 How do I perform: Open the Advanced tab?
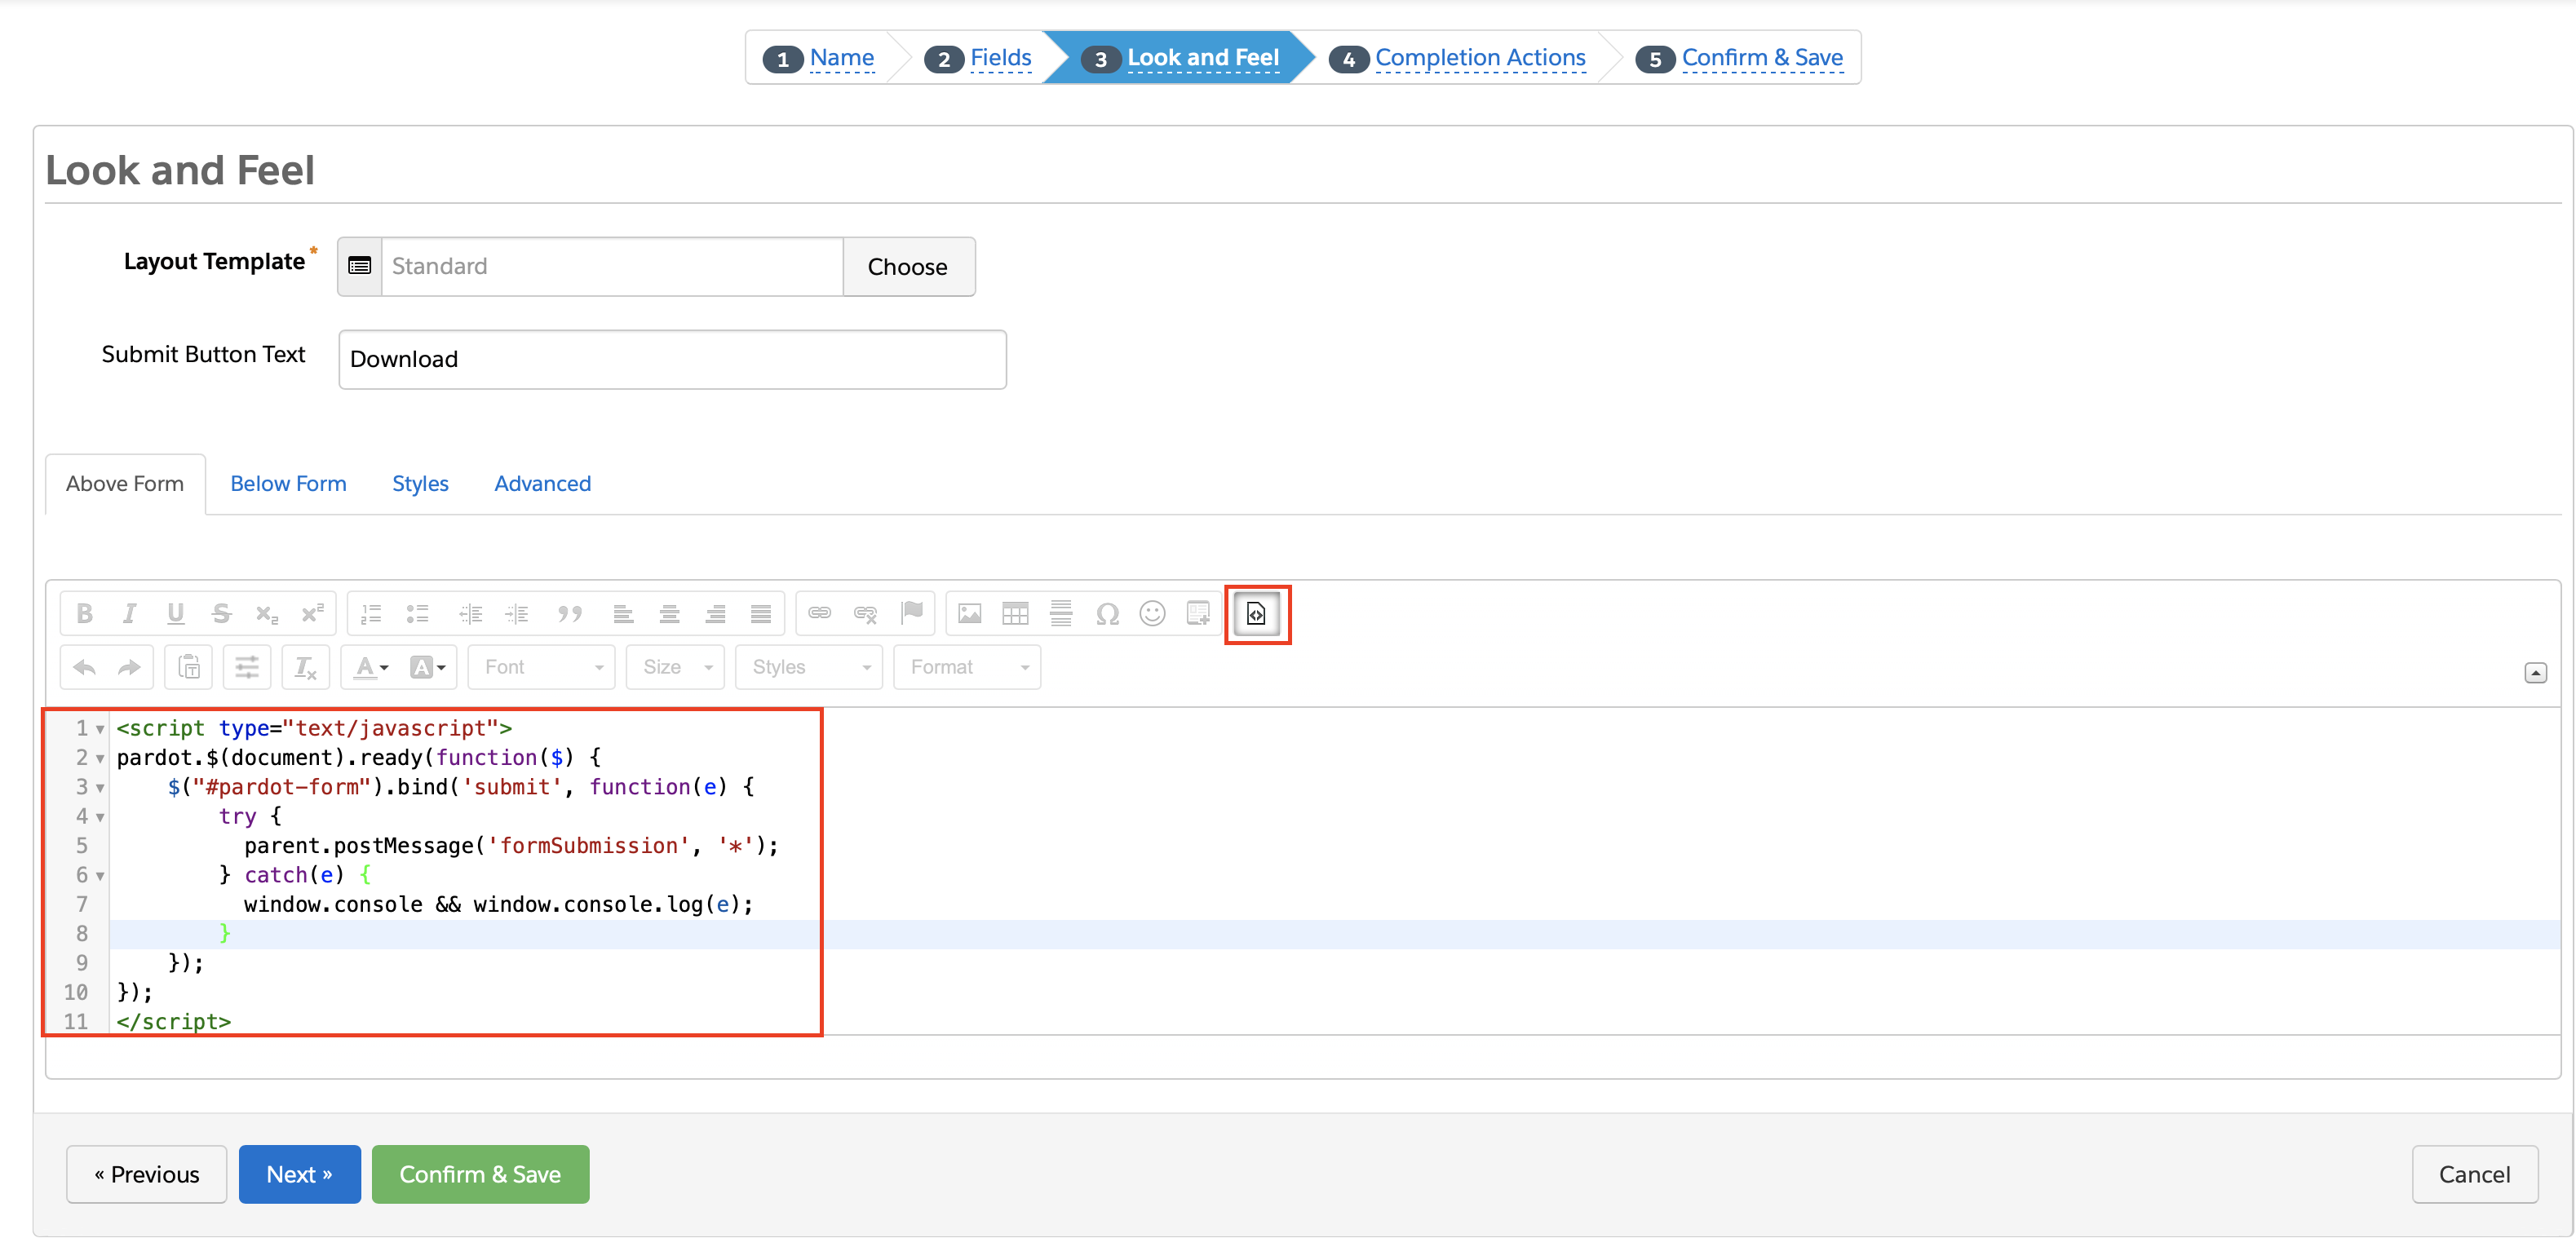tap(542, 483)
